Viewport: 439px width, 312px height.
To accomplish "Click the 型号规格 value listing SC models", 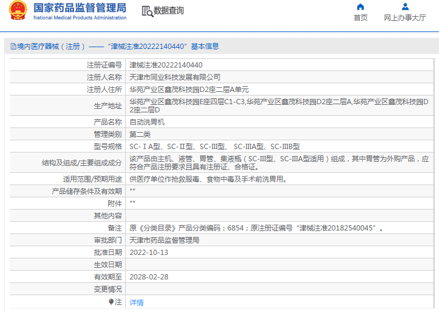I will click(x=214, y=146).
